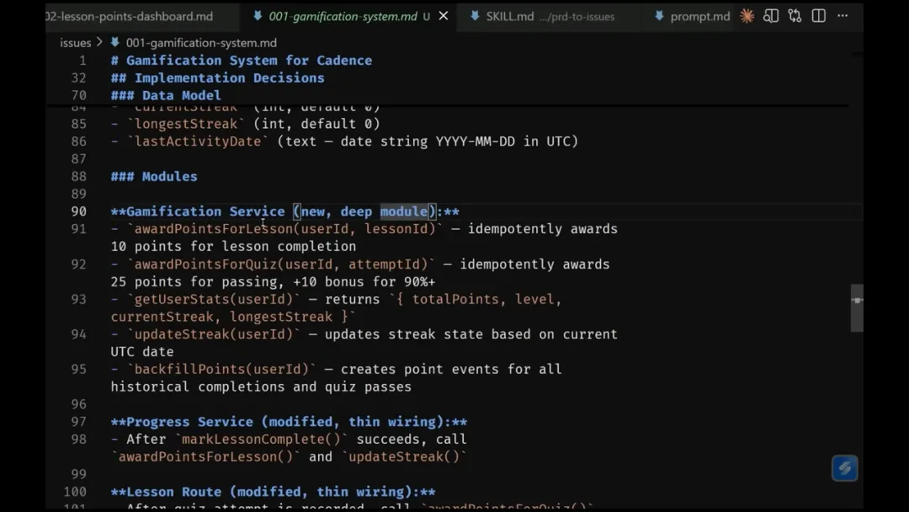Click line number 88 in the gutter

[x=78, y=176]
